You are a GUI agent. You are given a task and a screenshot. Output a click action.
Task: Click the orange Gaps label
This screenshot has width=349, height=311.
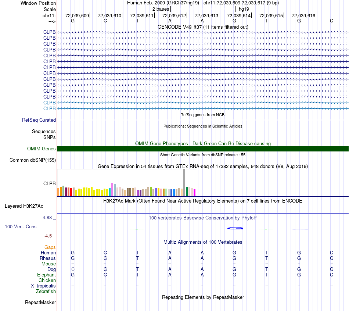point(50,247)
